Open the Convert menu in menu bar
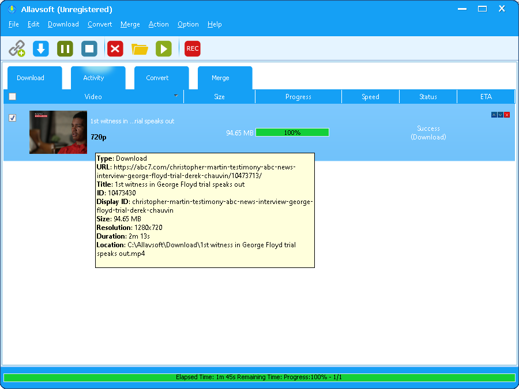This screenshot has width=519, height=389. click(100, 24)
